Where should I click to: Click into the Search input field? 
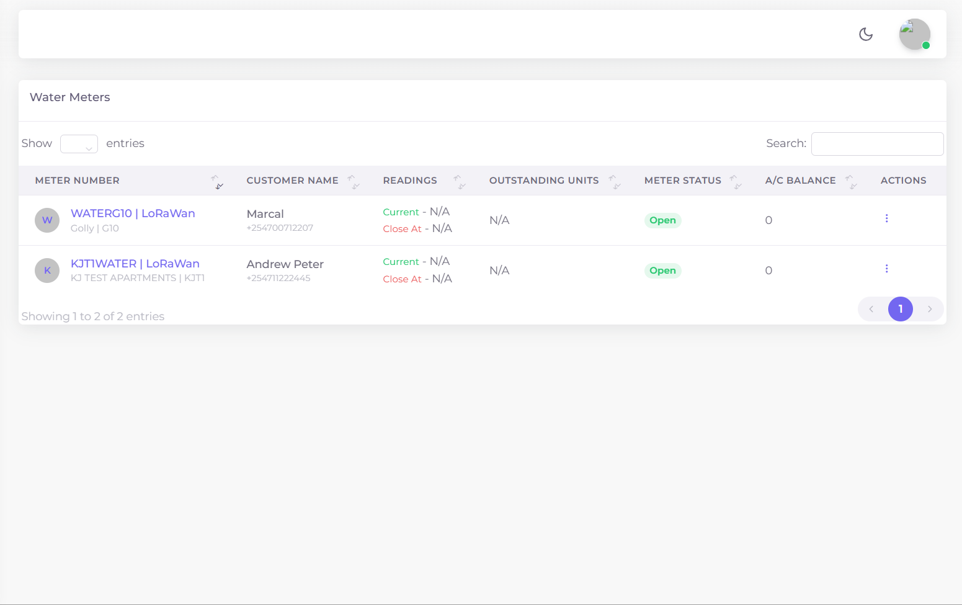pos(877,144)
